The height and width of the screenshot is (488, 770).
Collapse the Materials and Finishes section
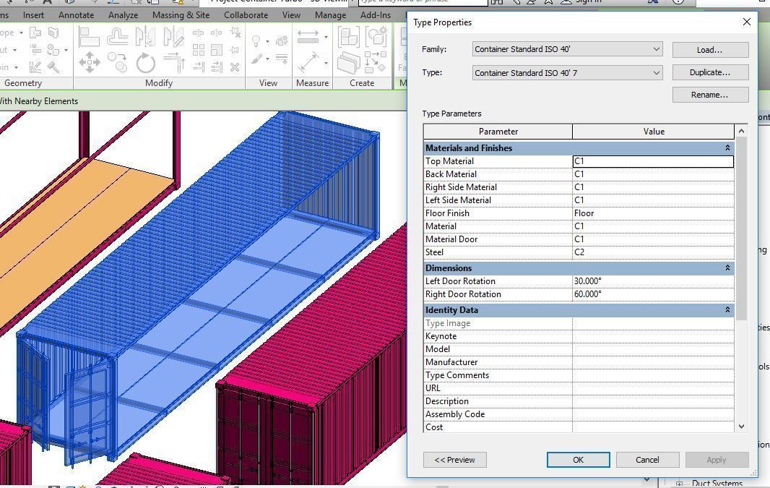pyautogui.click(x=727, y=148)
